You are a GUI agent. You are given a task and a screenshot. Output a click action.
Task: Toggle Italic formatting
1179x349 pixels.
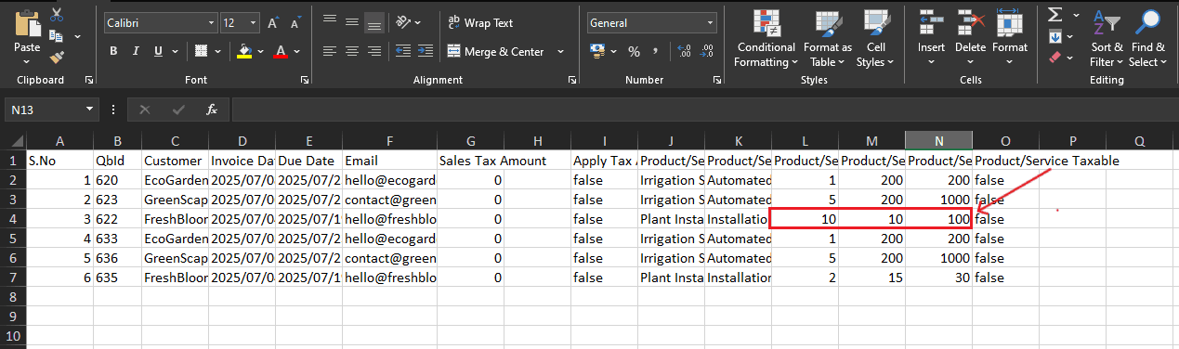(x=137, y=51)
